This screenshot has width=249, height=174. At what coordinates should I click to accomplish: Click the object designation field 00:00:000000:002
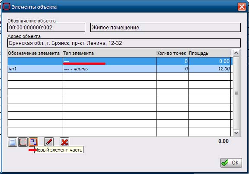tap(46, 28)
